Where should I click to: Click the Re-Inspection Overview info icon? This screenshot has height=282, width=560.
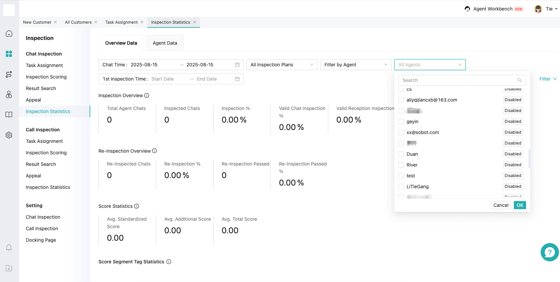(154, 151)
